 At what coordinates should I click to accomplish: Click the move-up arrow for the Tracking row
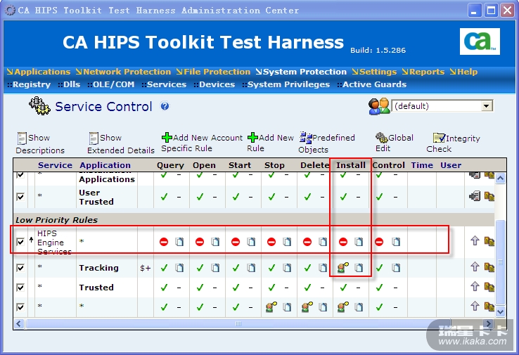[x=475, y=266]
